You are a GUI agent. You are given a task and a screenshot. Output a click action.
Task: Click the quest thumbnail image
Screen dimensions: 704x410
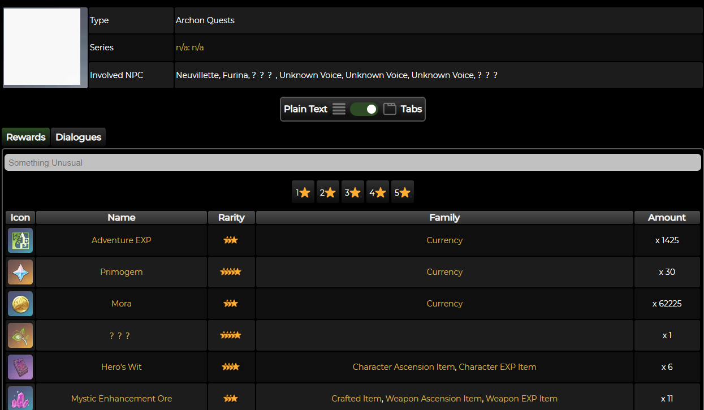point(45,48)
